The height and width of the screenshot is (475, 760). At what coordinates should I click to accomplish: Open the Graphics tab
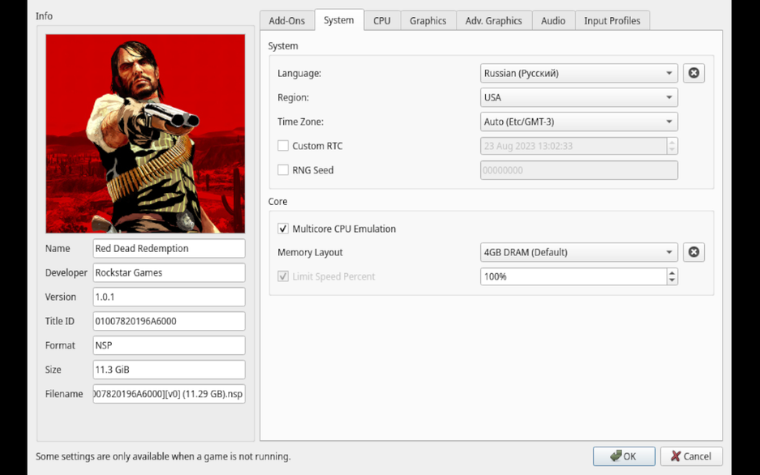428,21
